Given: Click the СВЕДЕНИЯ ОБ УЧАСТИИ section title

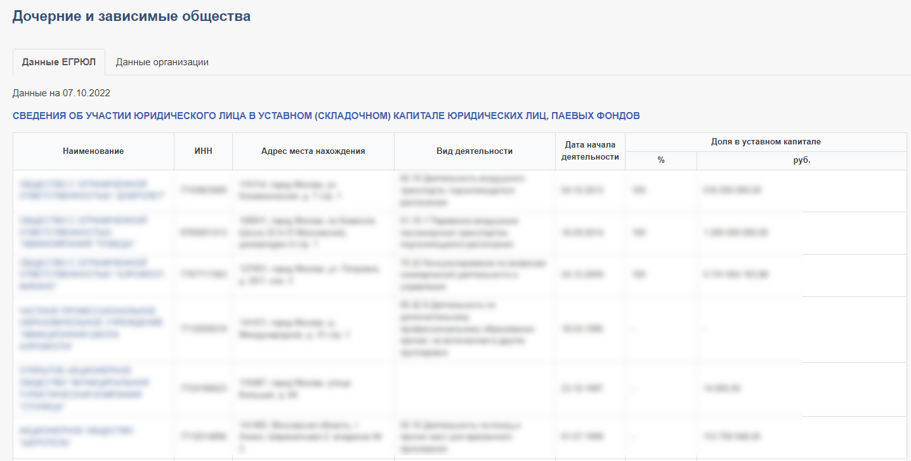Looking at the screenshot, I should [326, 116].
